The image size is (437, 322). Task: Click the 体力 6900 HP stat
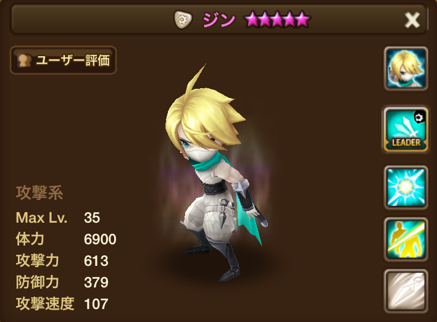point(66,239)
